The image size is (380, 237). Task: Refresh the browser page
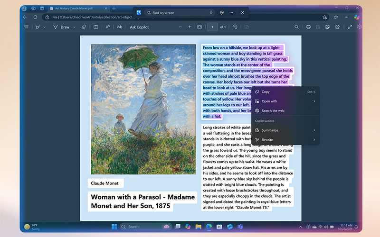click(x=35, y=17)
